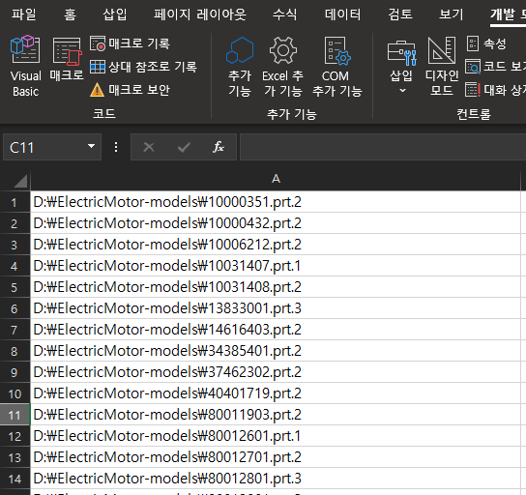
Task: Switch to the 보기 tab
Action: tap(452, 15)
